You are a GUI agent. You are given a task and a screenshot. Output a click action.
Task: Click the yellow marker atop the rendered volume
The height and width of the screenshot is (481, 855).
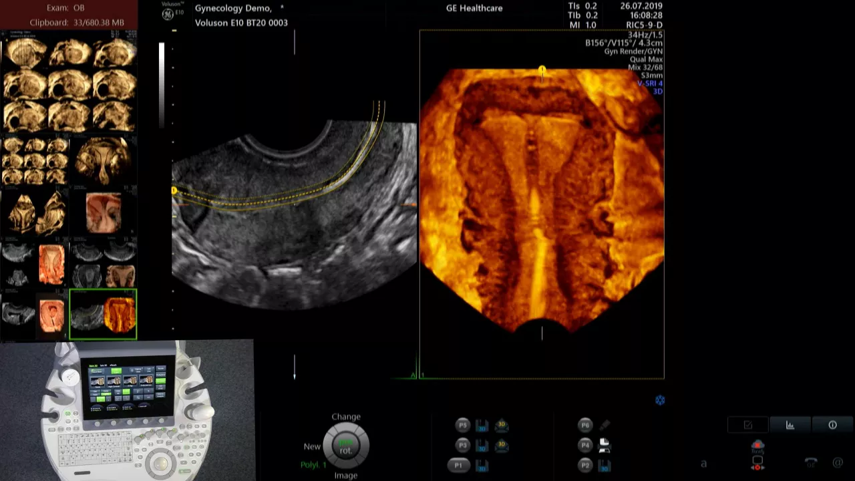[542, 69]
